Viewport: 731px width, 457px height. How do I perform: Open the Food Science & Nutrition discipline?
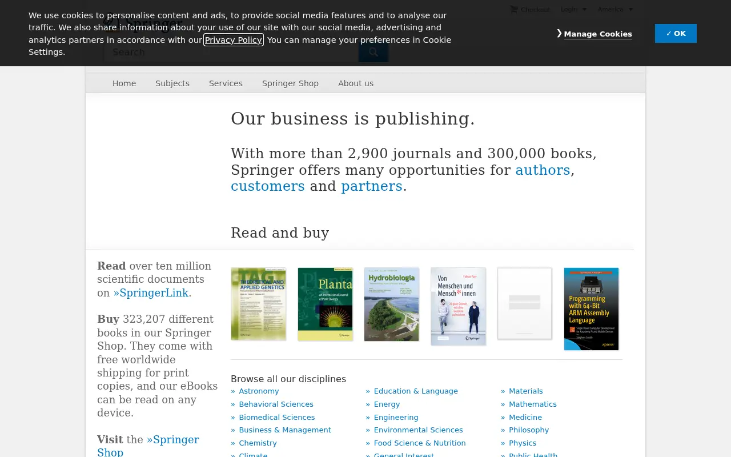tap(420, 443)
